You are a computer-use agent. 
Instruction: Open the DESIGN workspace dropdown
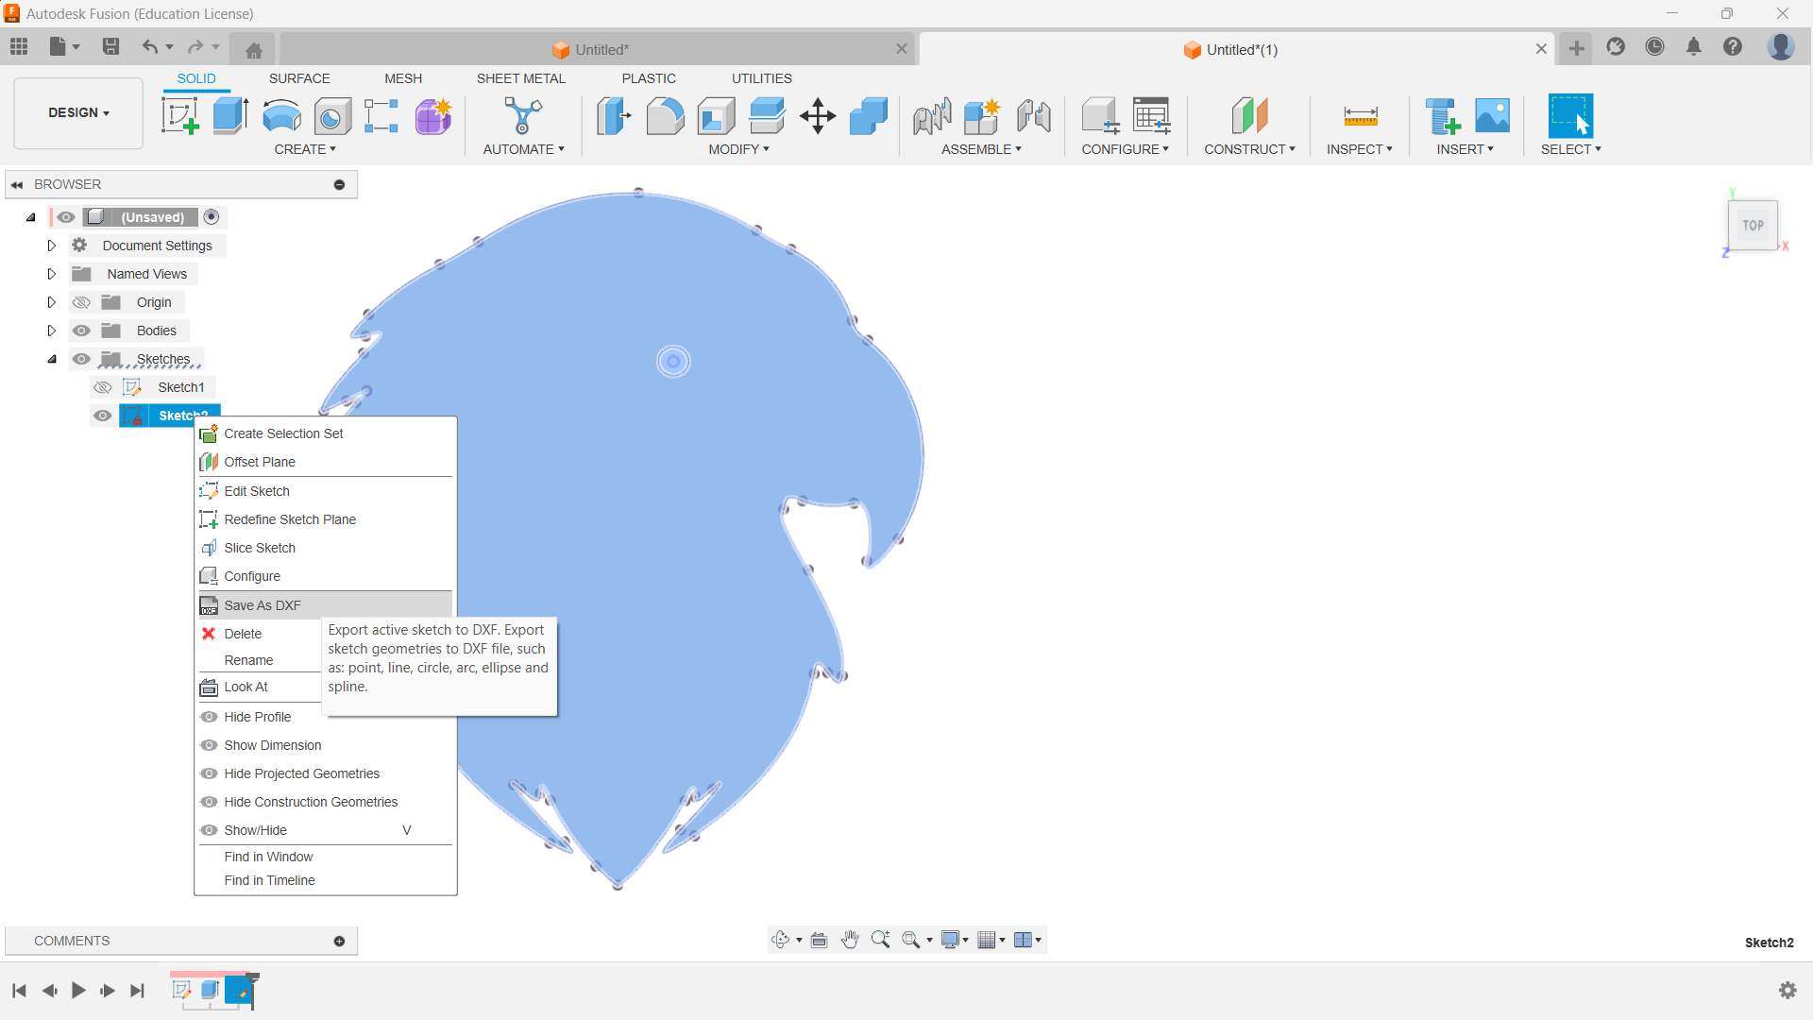tap(78, 112)
